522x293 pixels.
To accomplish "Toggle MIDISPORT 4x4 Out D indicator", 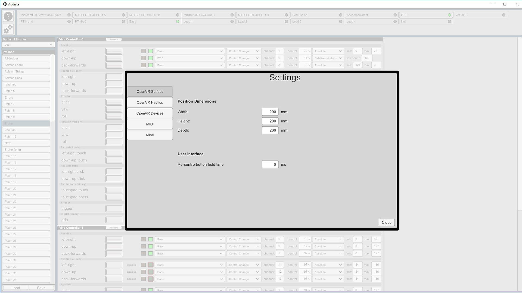I will [x=287, y=15].
